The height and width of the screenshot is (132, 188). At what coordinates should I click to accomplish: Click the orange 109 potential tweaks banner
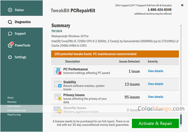tap(115, 54)
